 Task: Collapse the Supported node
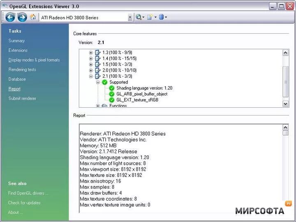98,82
